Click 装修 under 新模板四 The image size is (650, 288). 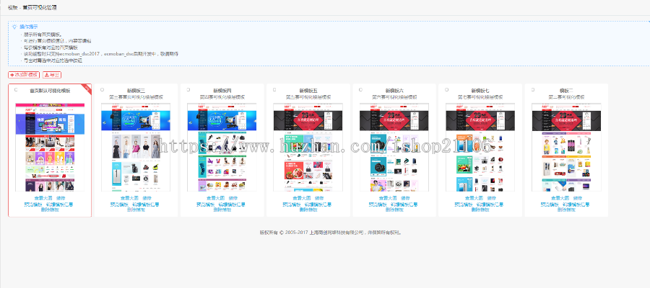pos(233,198)
